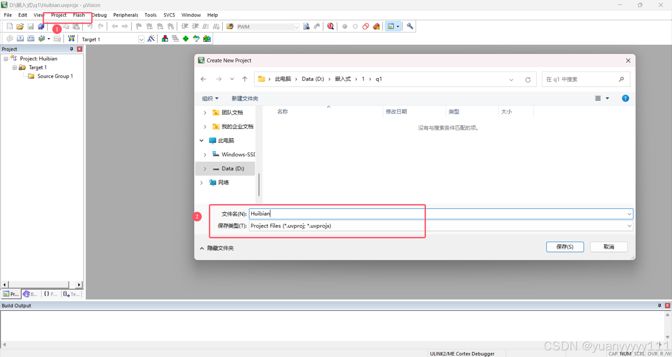This screenshot has height=357, width=672.
Task: Build the current target
Action: pyautogui.click(x=20, y=39)
